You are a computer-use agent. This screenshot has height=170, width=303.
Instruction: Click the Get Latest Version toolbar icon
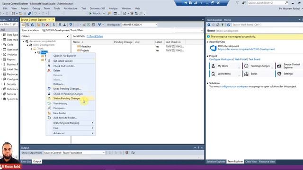click(53, 25)
